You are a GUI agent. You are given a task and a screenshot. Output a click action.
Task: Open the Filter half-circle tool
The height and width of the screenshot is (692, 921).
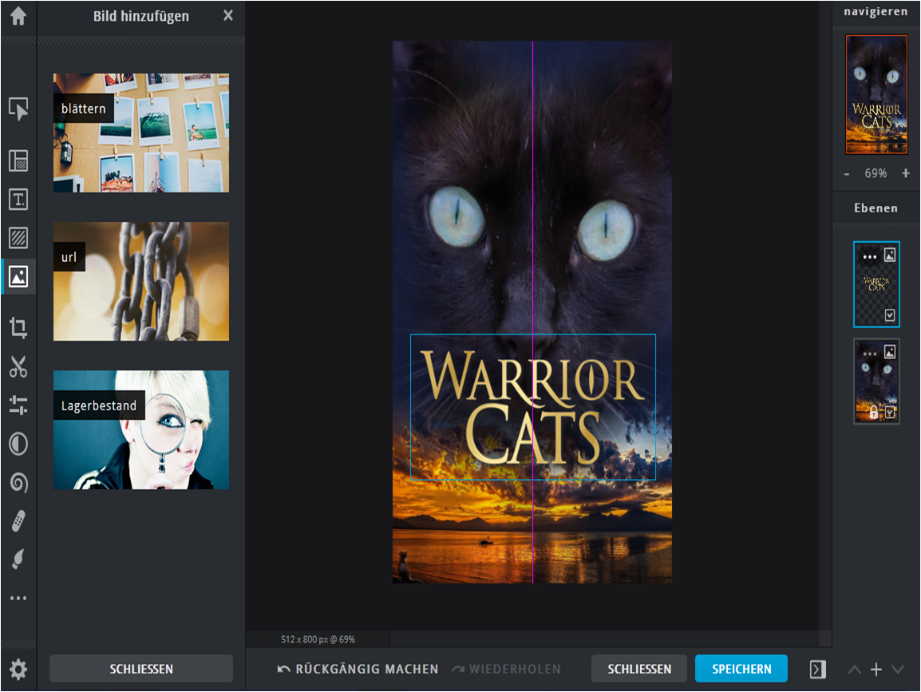click(18, 444)
